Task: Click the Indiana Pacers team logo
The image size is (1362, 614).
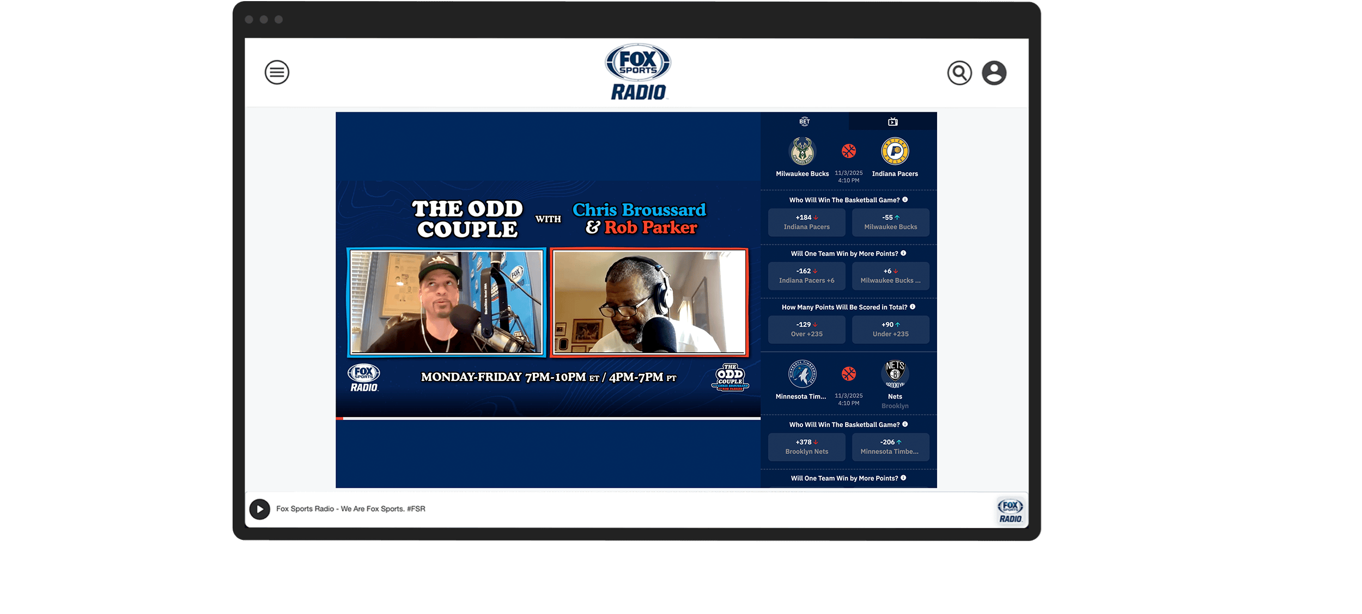Action: [895, 151]
